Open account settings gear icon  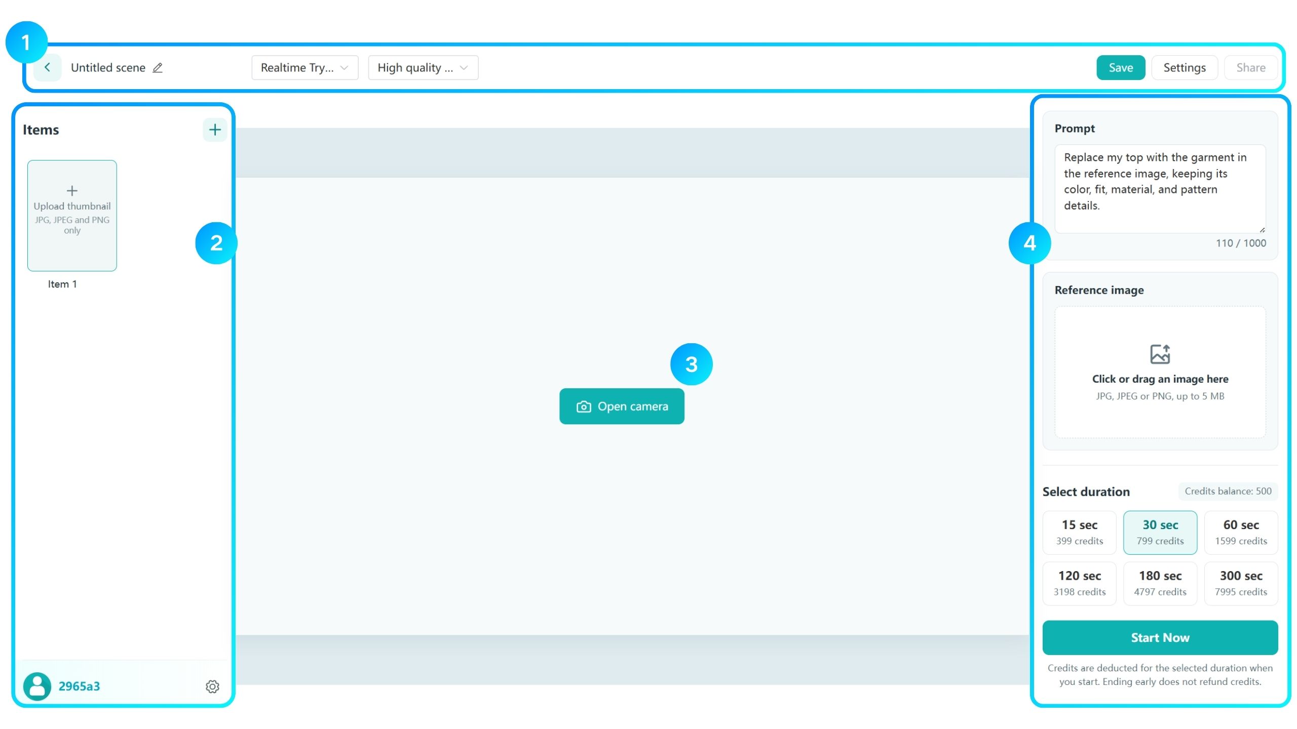click(212, 686)
